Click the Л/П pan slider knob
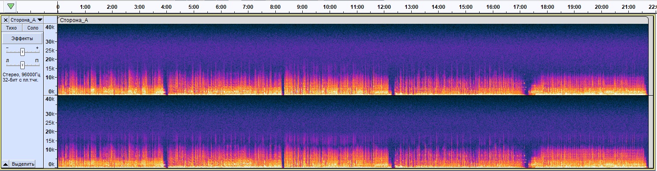Screen dimensions: 657x171 22,65
